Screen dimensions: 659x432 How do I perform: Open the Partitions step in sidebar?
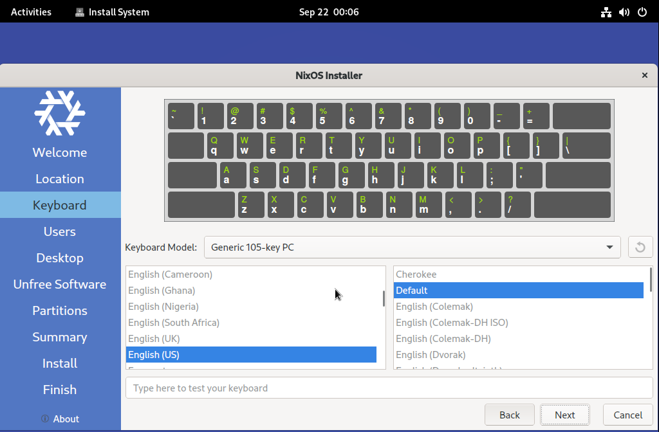pos(60,310)
